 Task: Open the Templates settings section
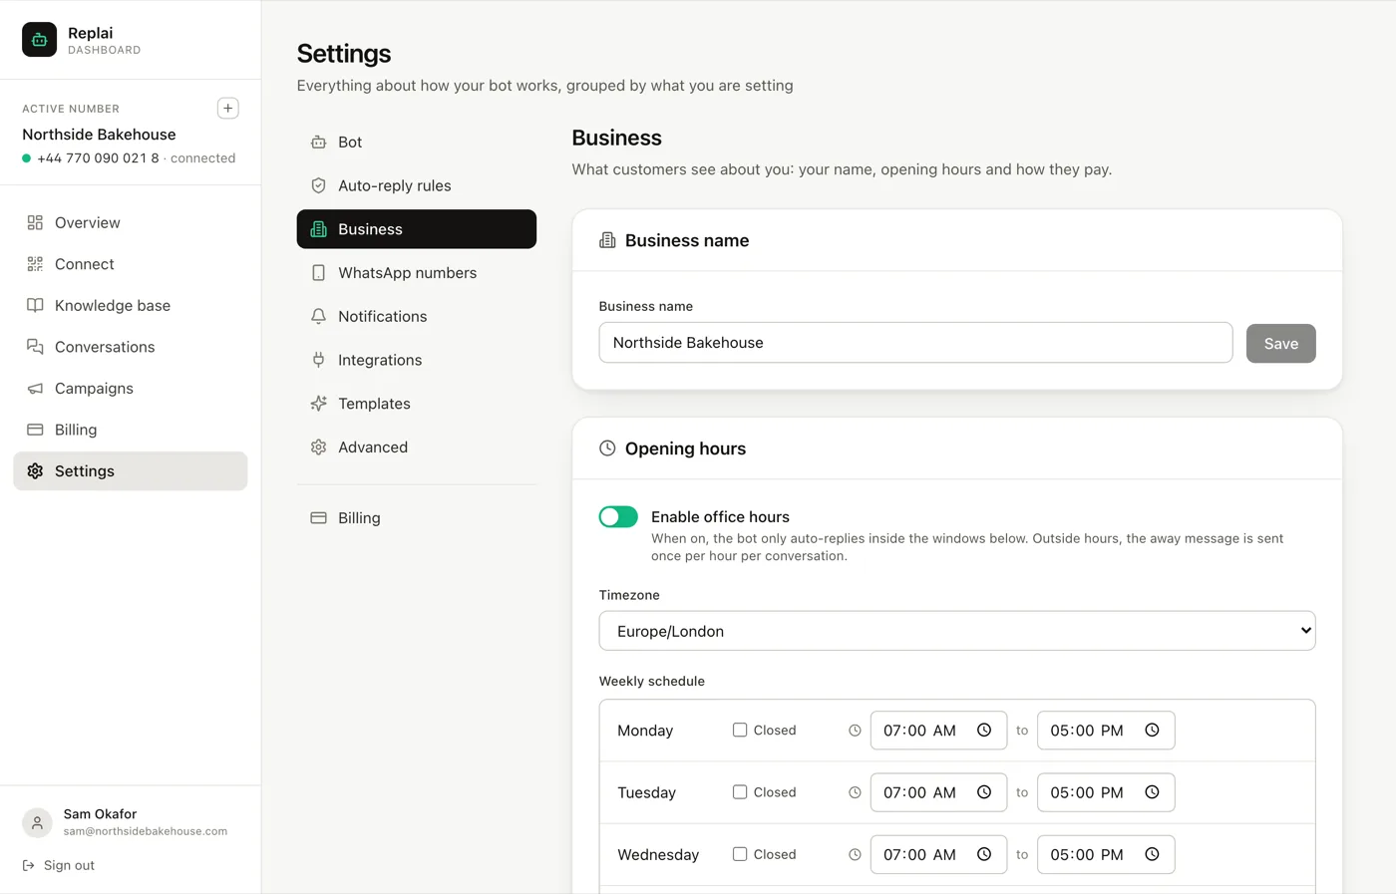point(417,404)
